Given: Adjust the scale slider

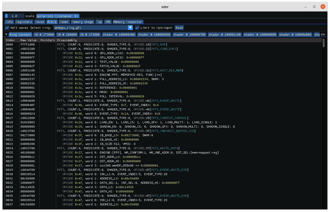Looking at the screenshot, I should (x=14, y=16).
